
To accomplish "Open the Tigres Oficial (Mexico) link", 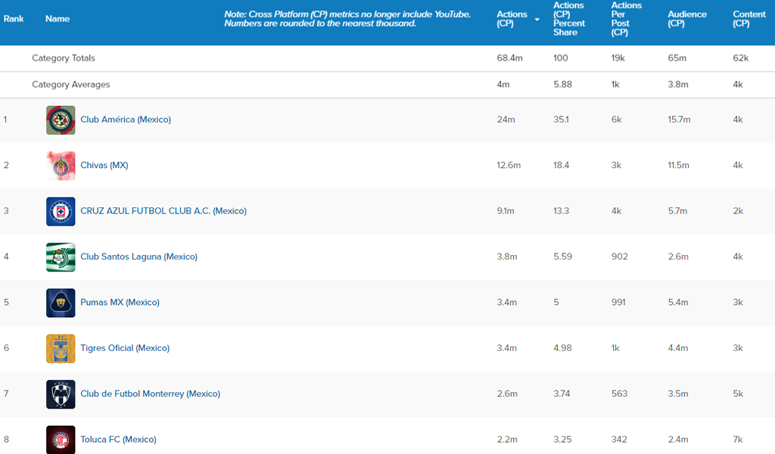I will tap(125, 348).
